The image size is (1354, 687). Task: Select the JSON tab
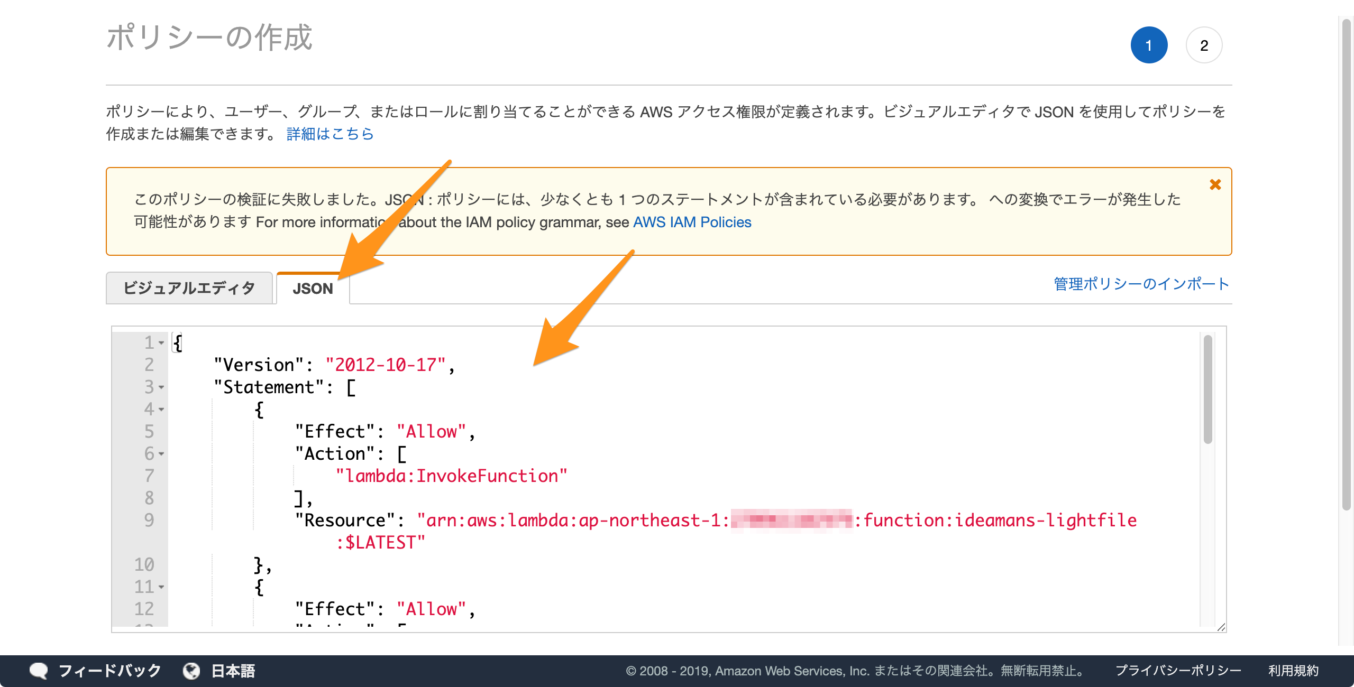pyautogui.click(x=313, y=289)
